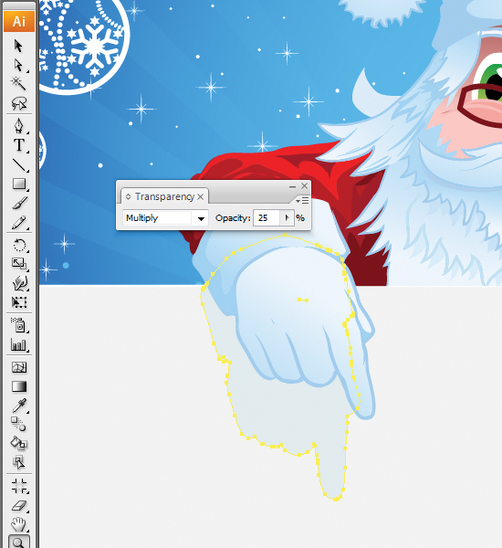The height and width of the screenshot is (548, 502).
Task: Select the Crop Area tool
Action: coord(18,486)
